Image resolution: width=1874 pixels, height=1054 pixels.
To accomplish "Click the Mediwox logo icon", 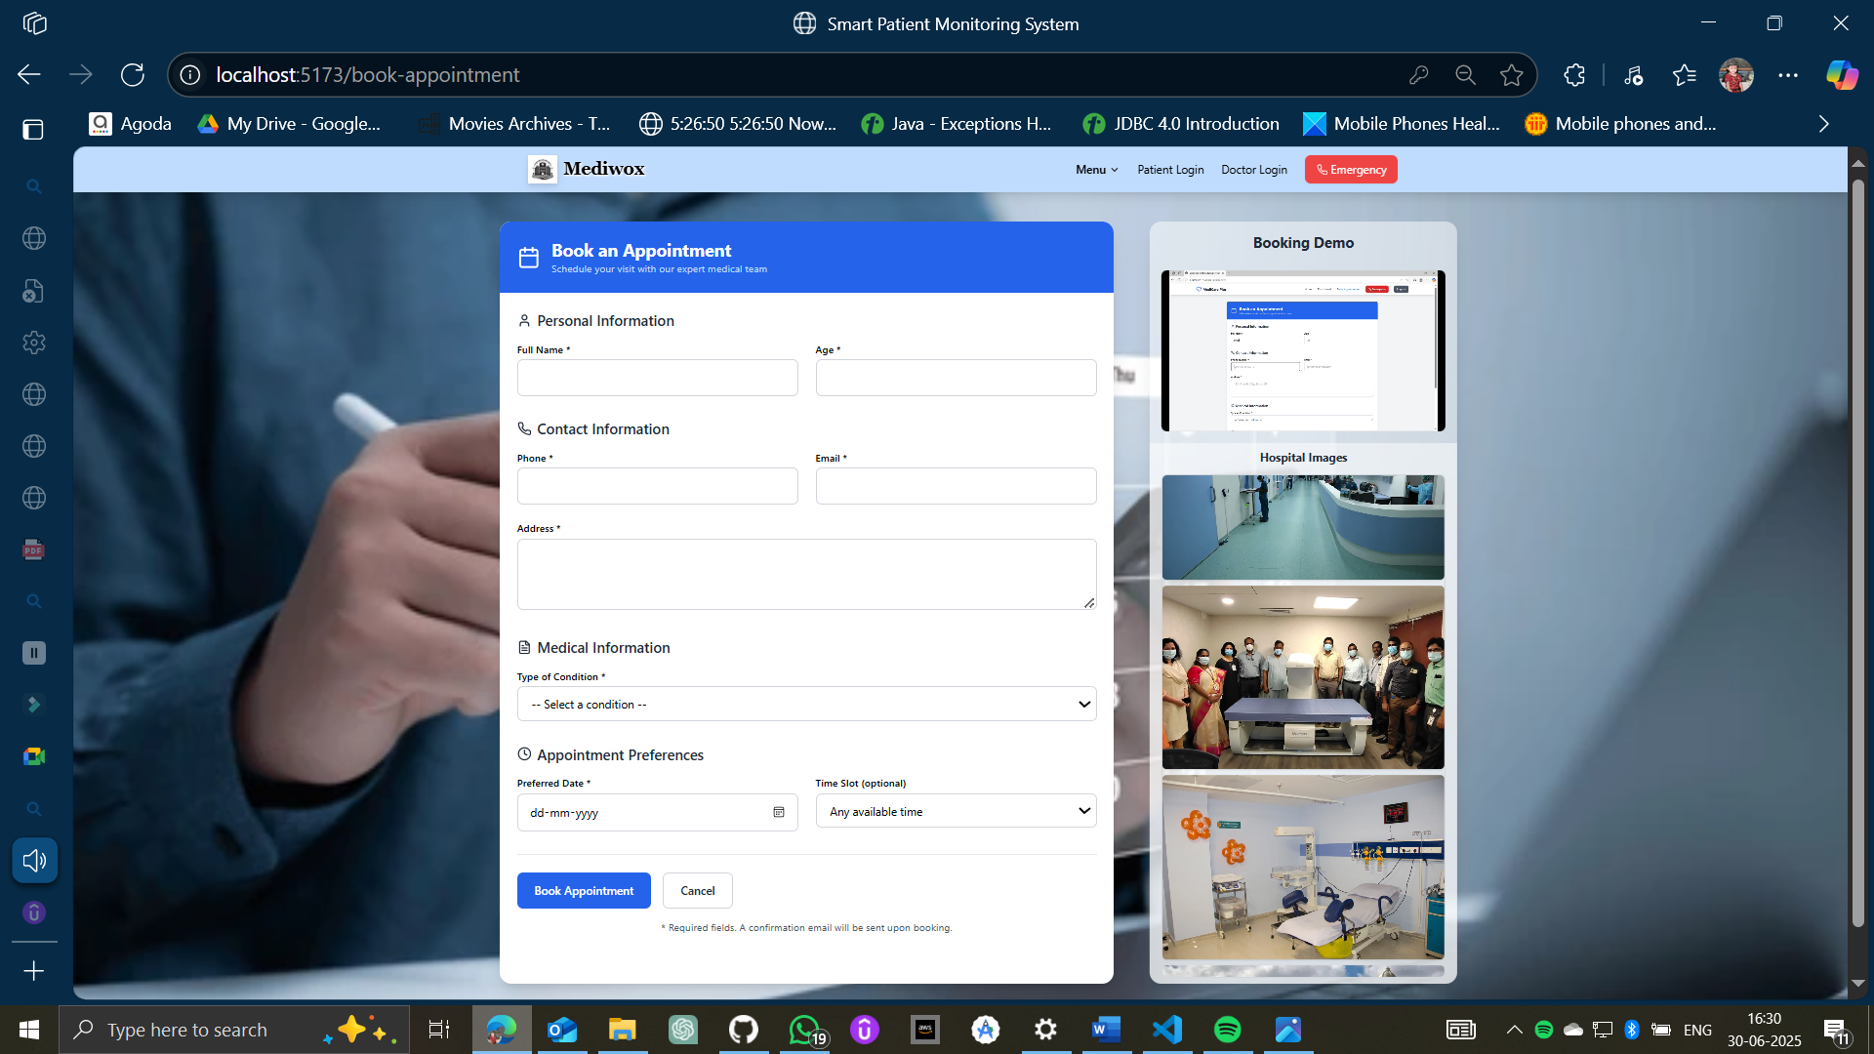I will coord(542,169).
